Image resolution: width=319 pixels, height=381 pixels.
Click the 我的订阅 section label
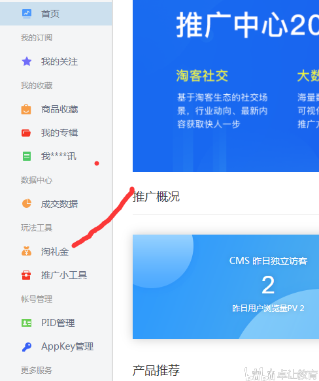tap(37, 38)
